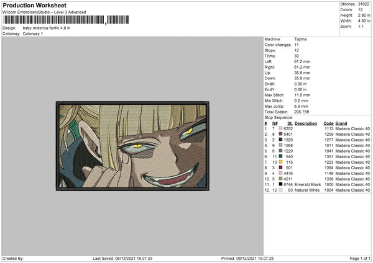Click 'Wilcom EmbroideryStudio – Level 3 Advanced' text
The height and width of the screenshot is (263, 373).
tap(44, 12)
